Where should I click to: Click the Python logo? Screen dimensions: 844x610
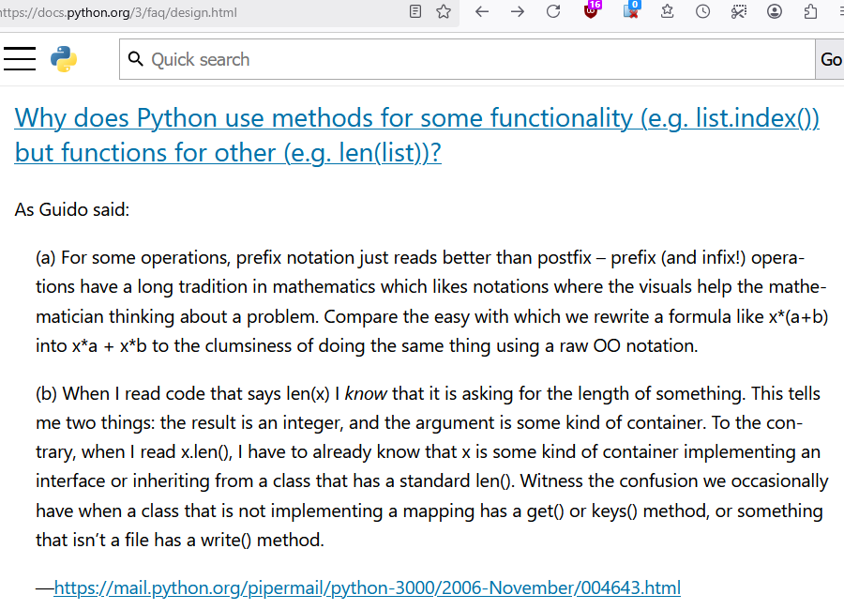[x=64, y=59]
